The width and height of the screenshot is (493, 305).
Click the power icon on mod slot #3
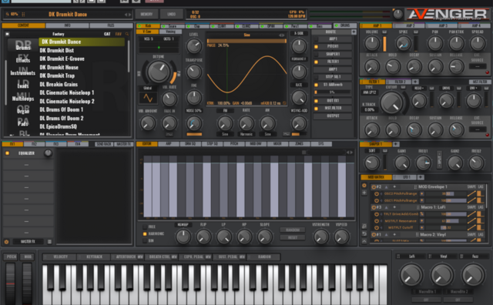point(374,207)
